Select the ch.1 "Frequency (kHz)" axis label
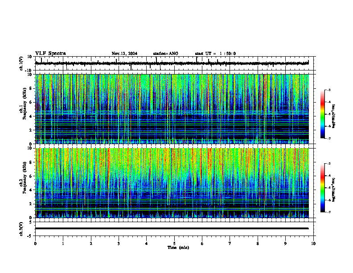Viewport: 353px width, 273px height. 25,103
